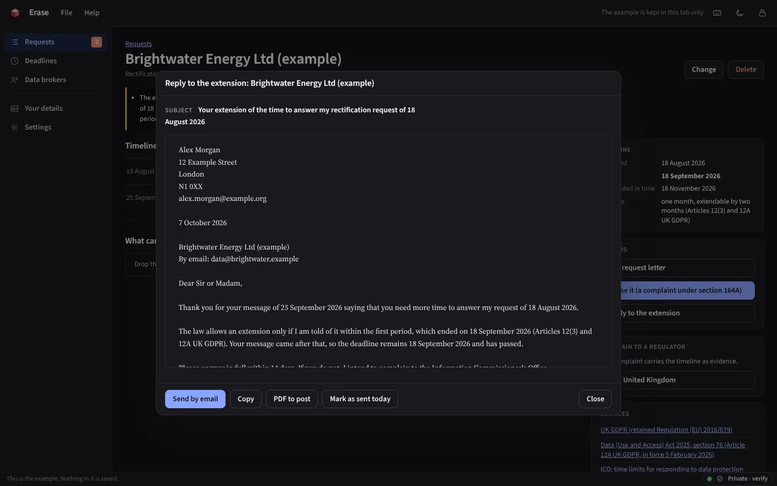Open the Help menu
777x486 pixels.
(x=92, y=13)
